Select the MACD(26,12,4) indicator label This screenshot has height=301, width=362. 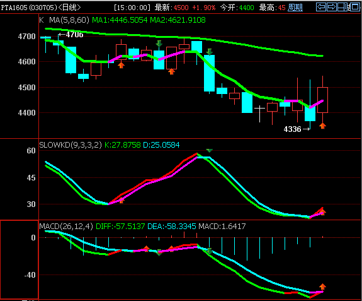[x=66, y=226]
